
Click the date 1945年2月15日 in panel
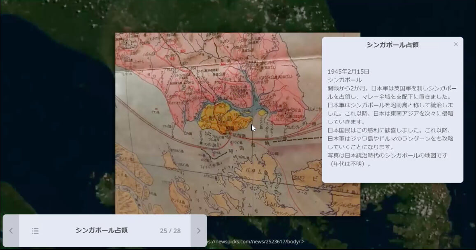(x=348, y=71)
